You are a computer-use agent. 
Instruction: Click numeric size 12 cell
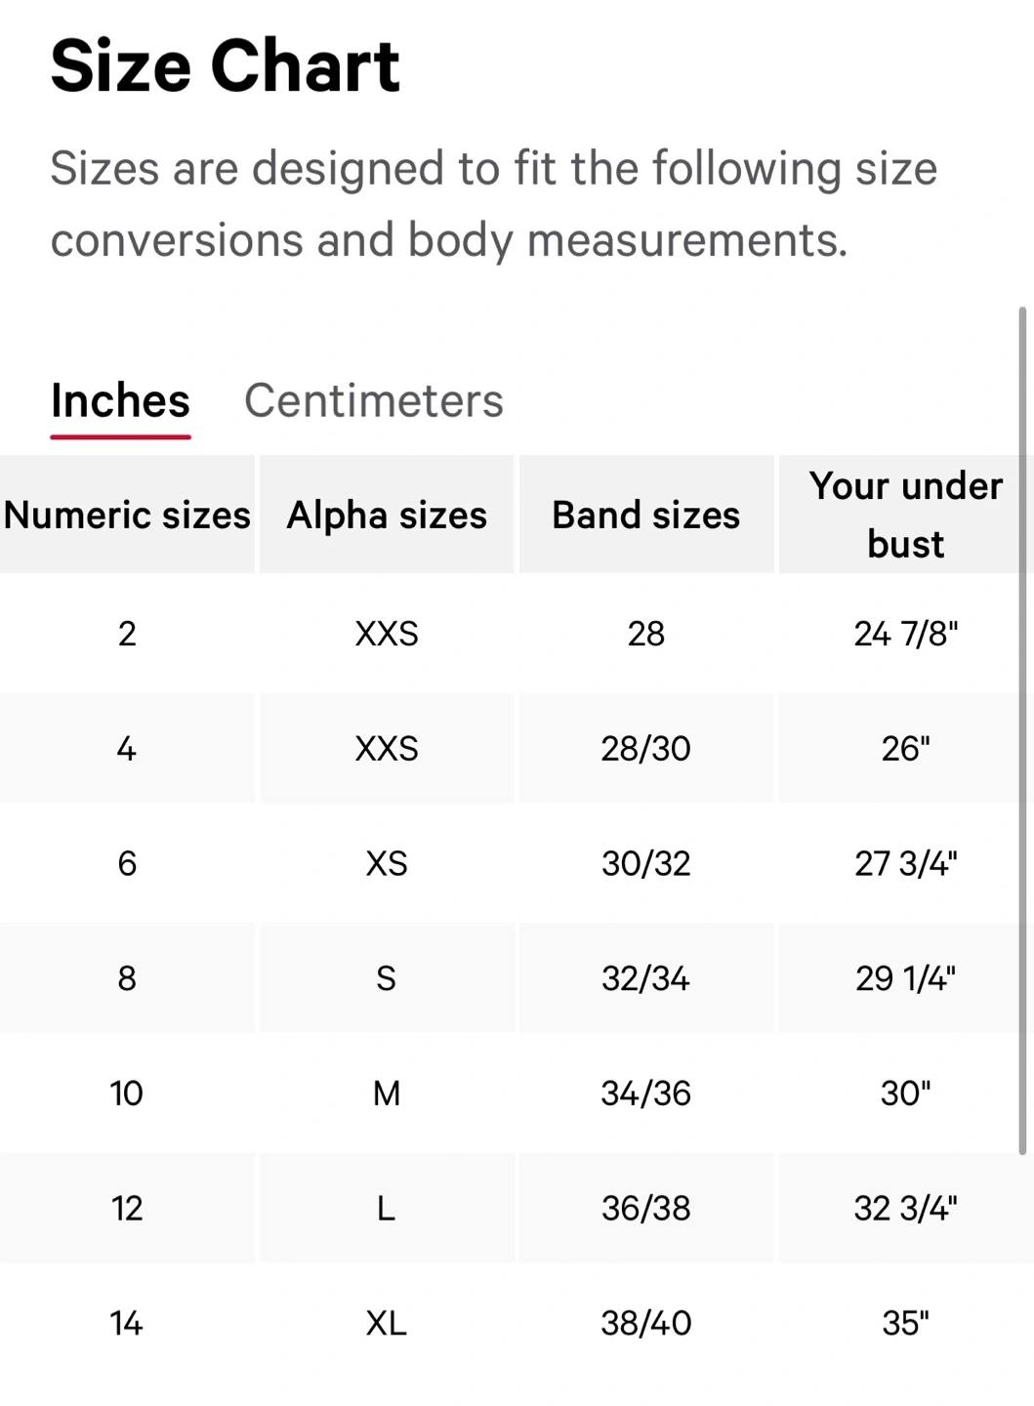[127, 1209]
